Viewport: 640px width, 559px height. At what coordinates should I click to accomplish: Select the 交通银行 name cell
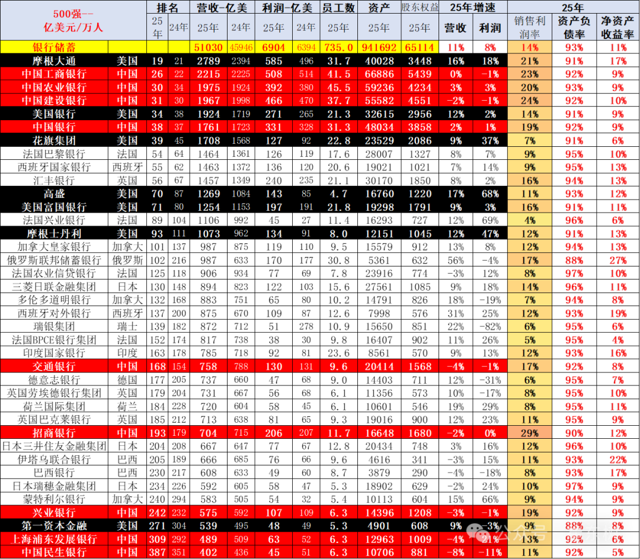click(54, 367)
